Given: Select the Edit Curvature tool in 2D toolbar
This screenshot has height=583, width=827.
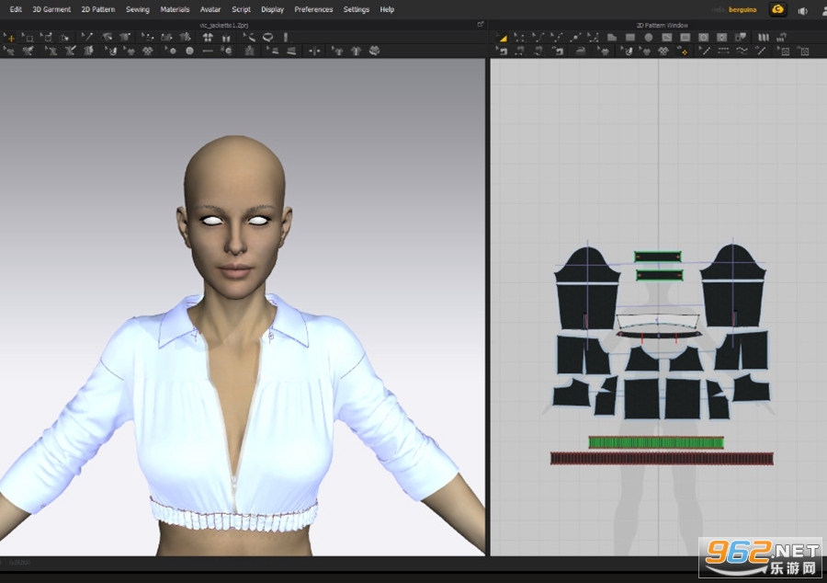Looking at the screenshot, I should [538, 38].
